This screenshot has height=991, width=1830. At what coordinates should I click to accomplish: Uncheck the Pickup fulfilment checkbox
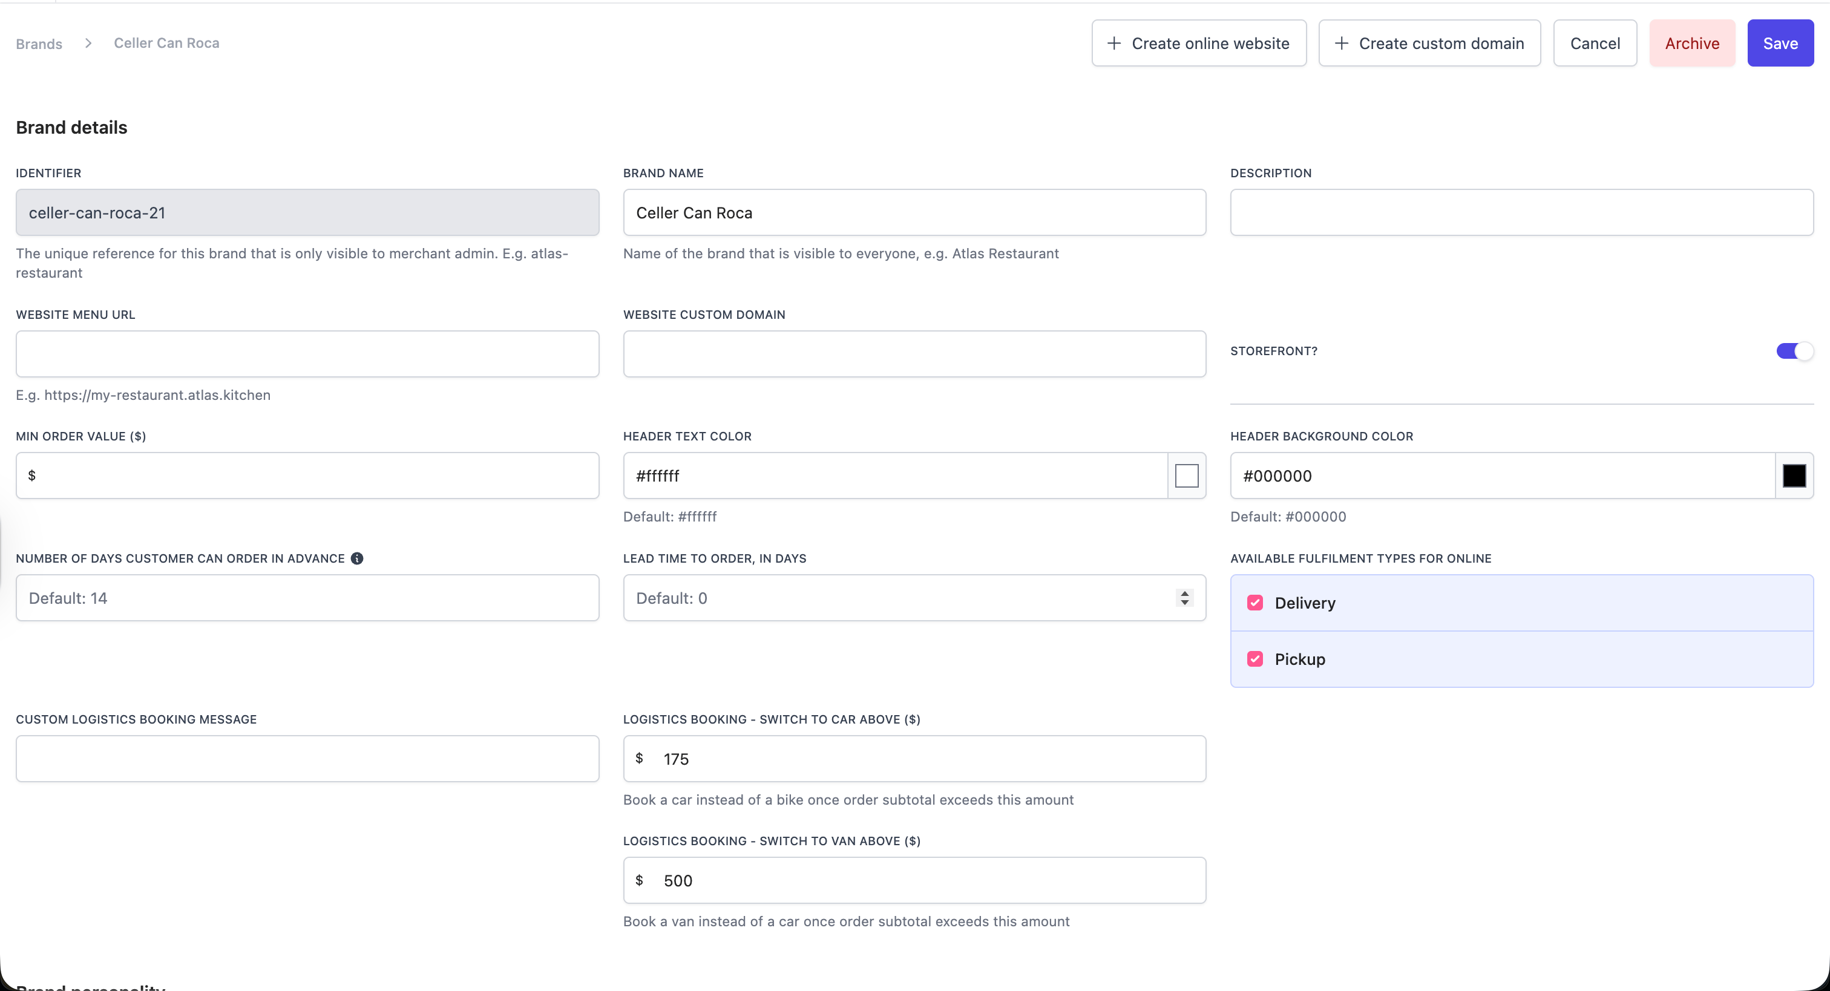click(1254, 659)
